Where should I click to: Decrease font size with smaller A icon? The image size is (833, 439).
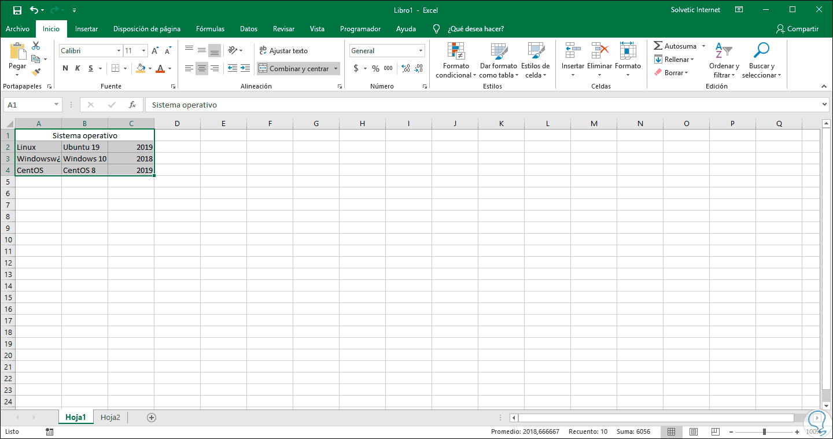point(168,51)
